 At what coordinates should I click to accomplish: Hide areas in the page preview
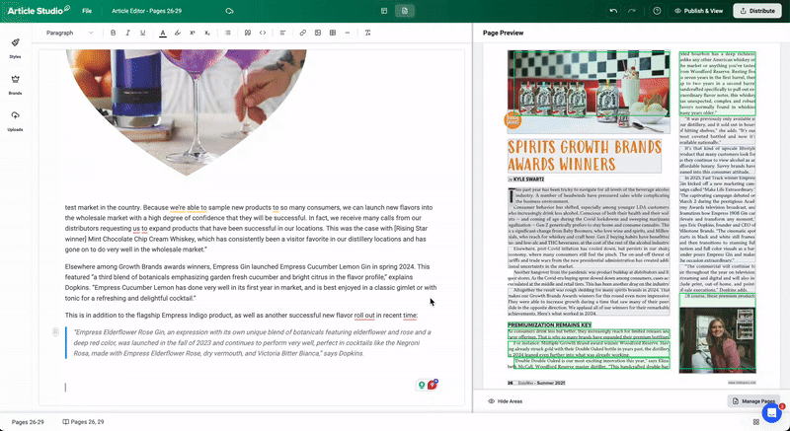(x=504, y=401)
